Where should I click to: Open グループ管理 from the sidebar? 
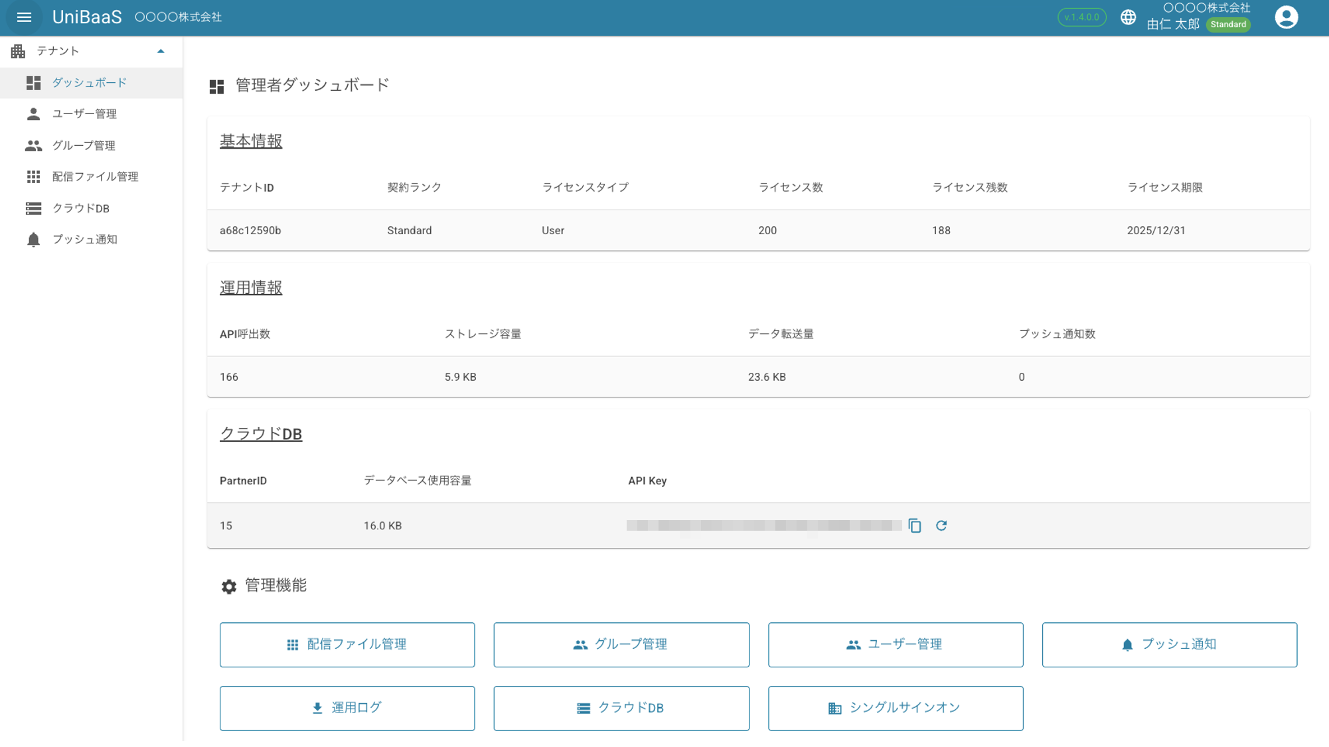coord(84,145)
